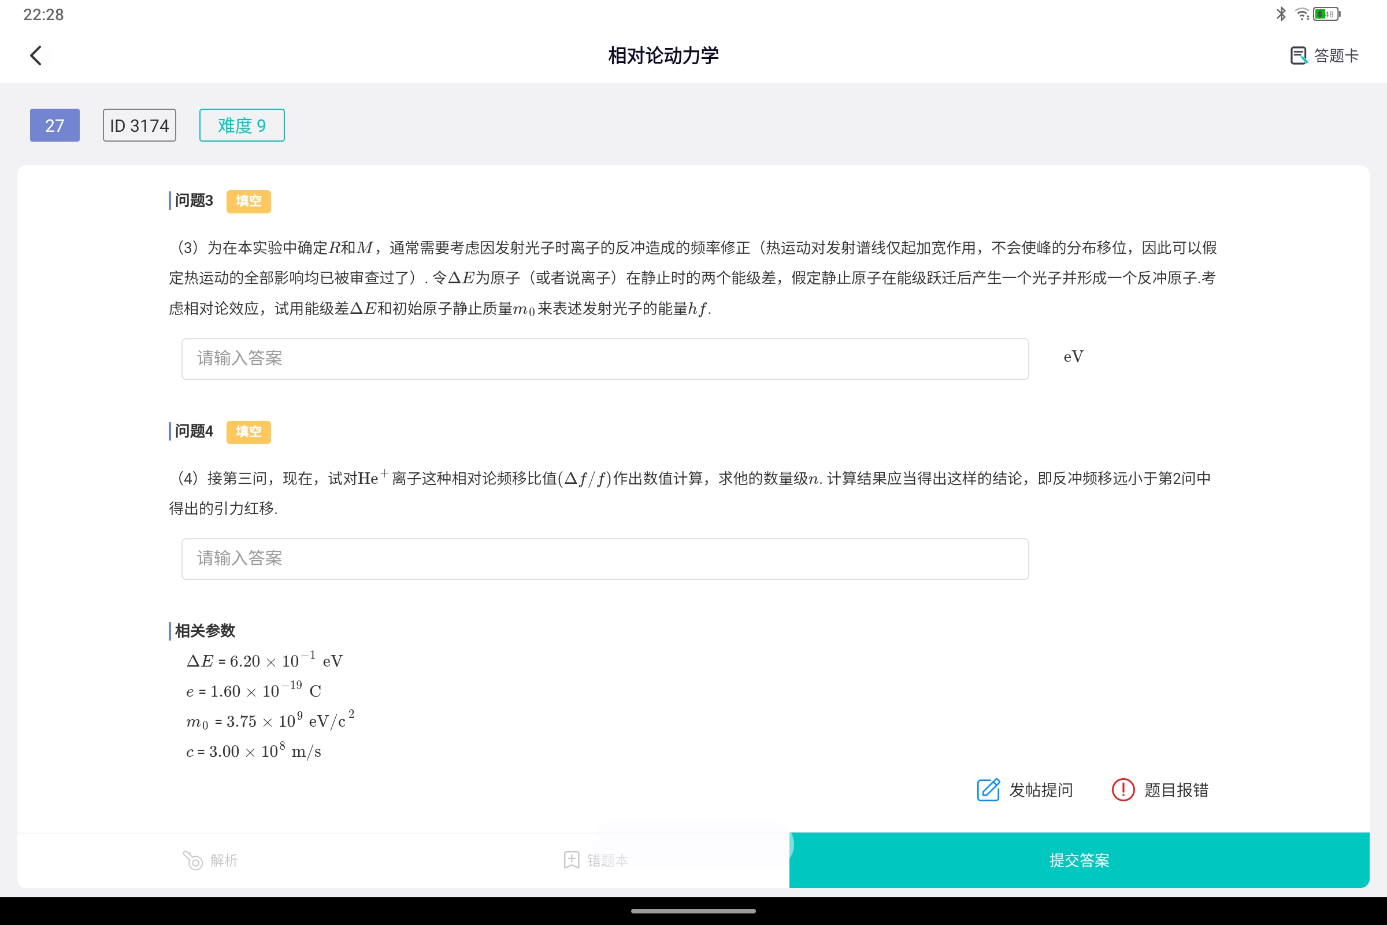This screenshot has width=1387, height=925.
Task: Click the 难度 9 difficulty tag
Action: tap(241, 125)
